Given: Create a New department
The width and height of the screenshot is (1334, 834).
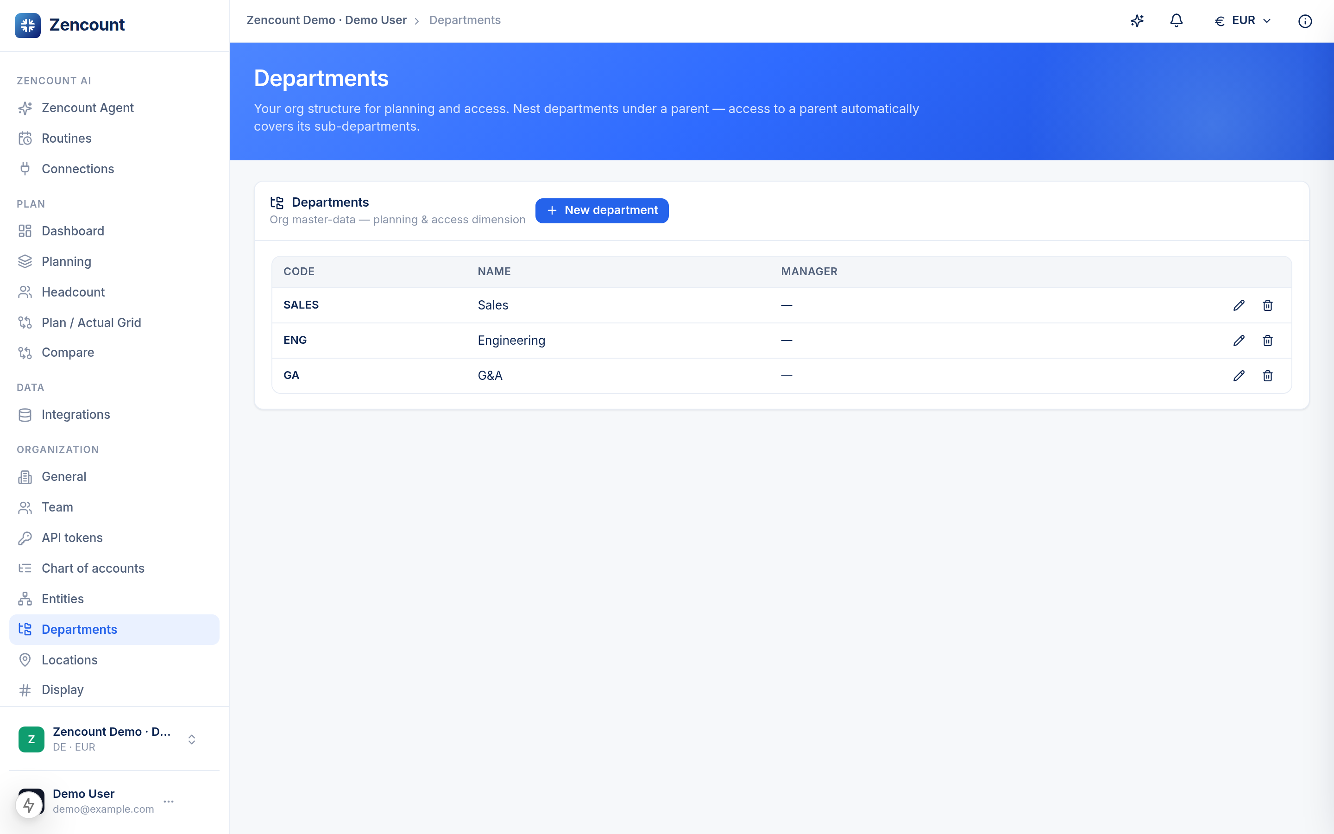Looking at the screenshot, I should pos(602,211).
